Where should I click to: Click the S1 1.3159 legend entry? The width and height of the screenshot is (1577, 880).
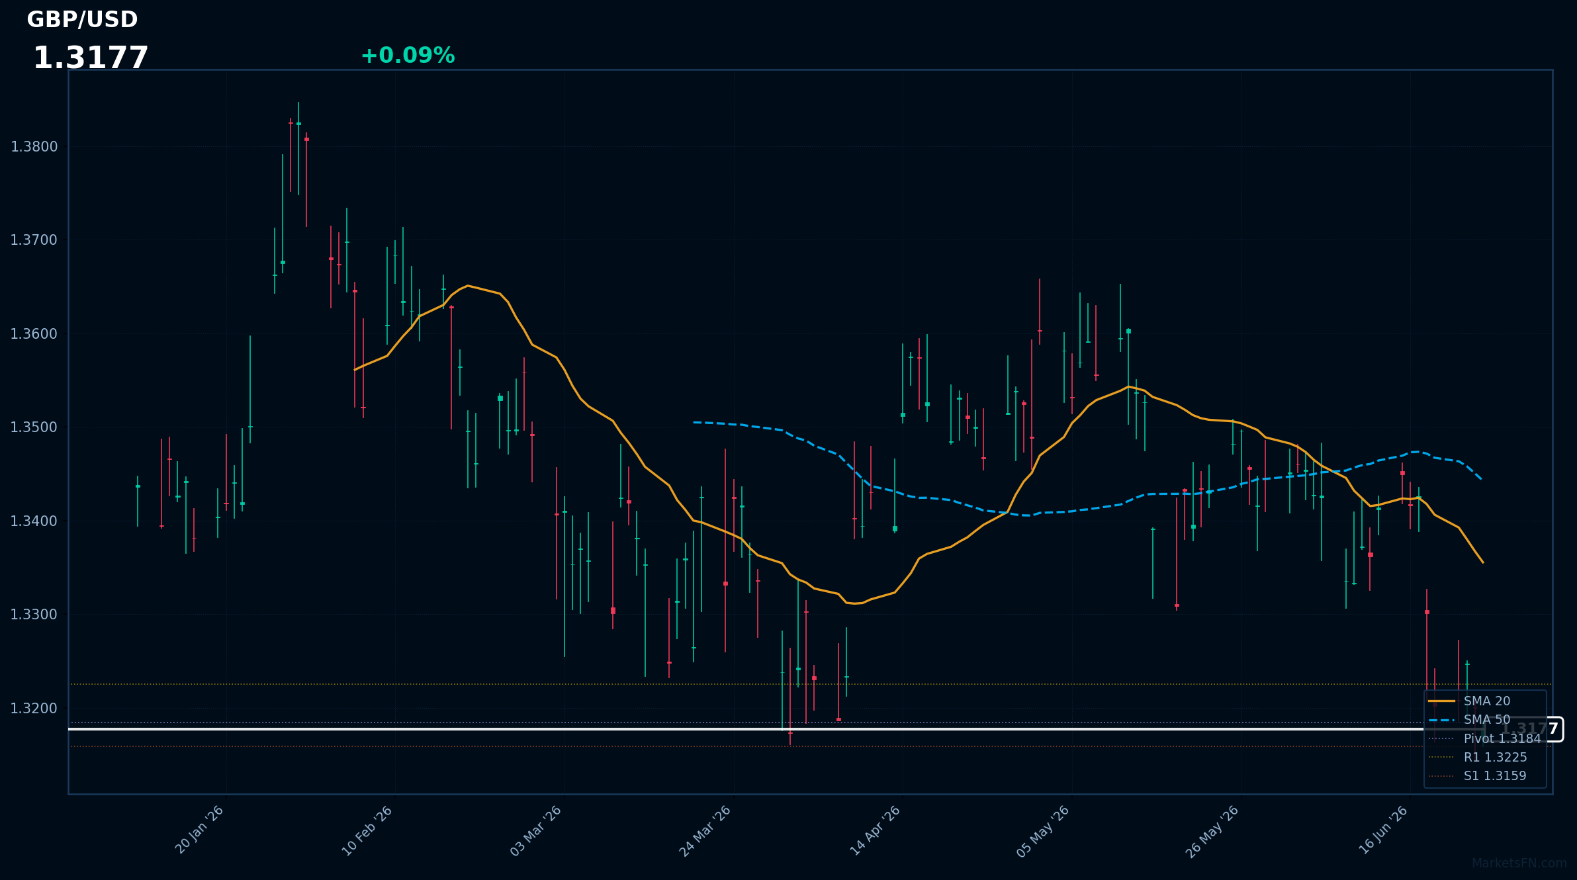point(1478,775)
